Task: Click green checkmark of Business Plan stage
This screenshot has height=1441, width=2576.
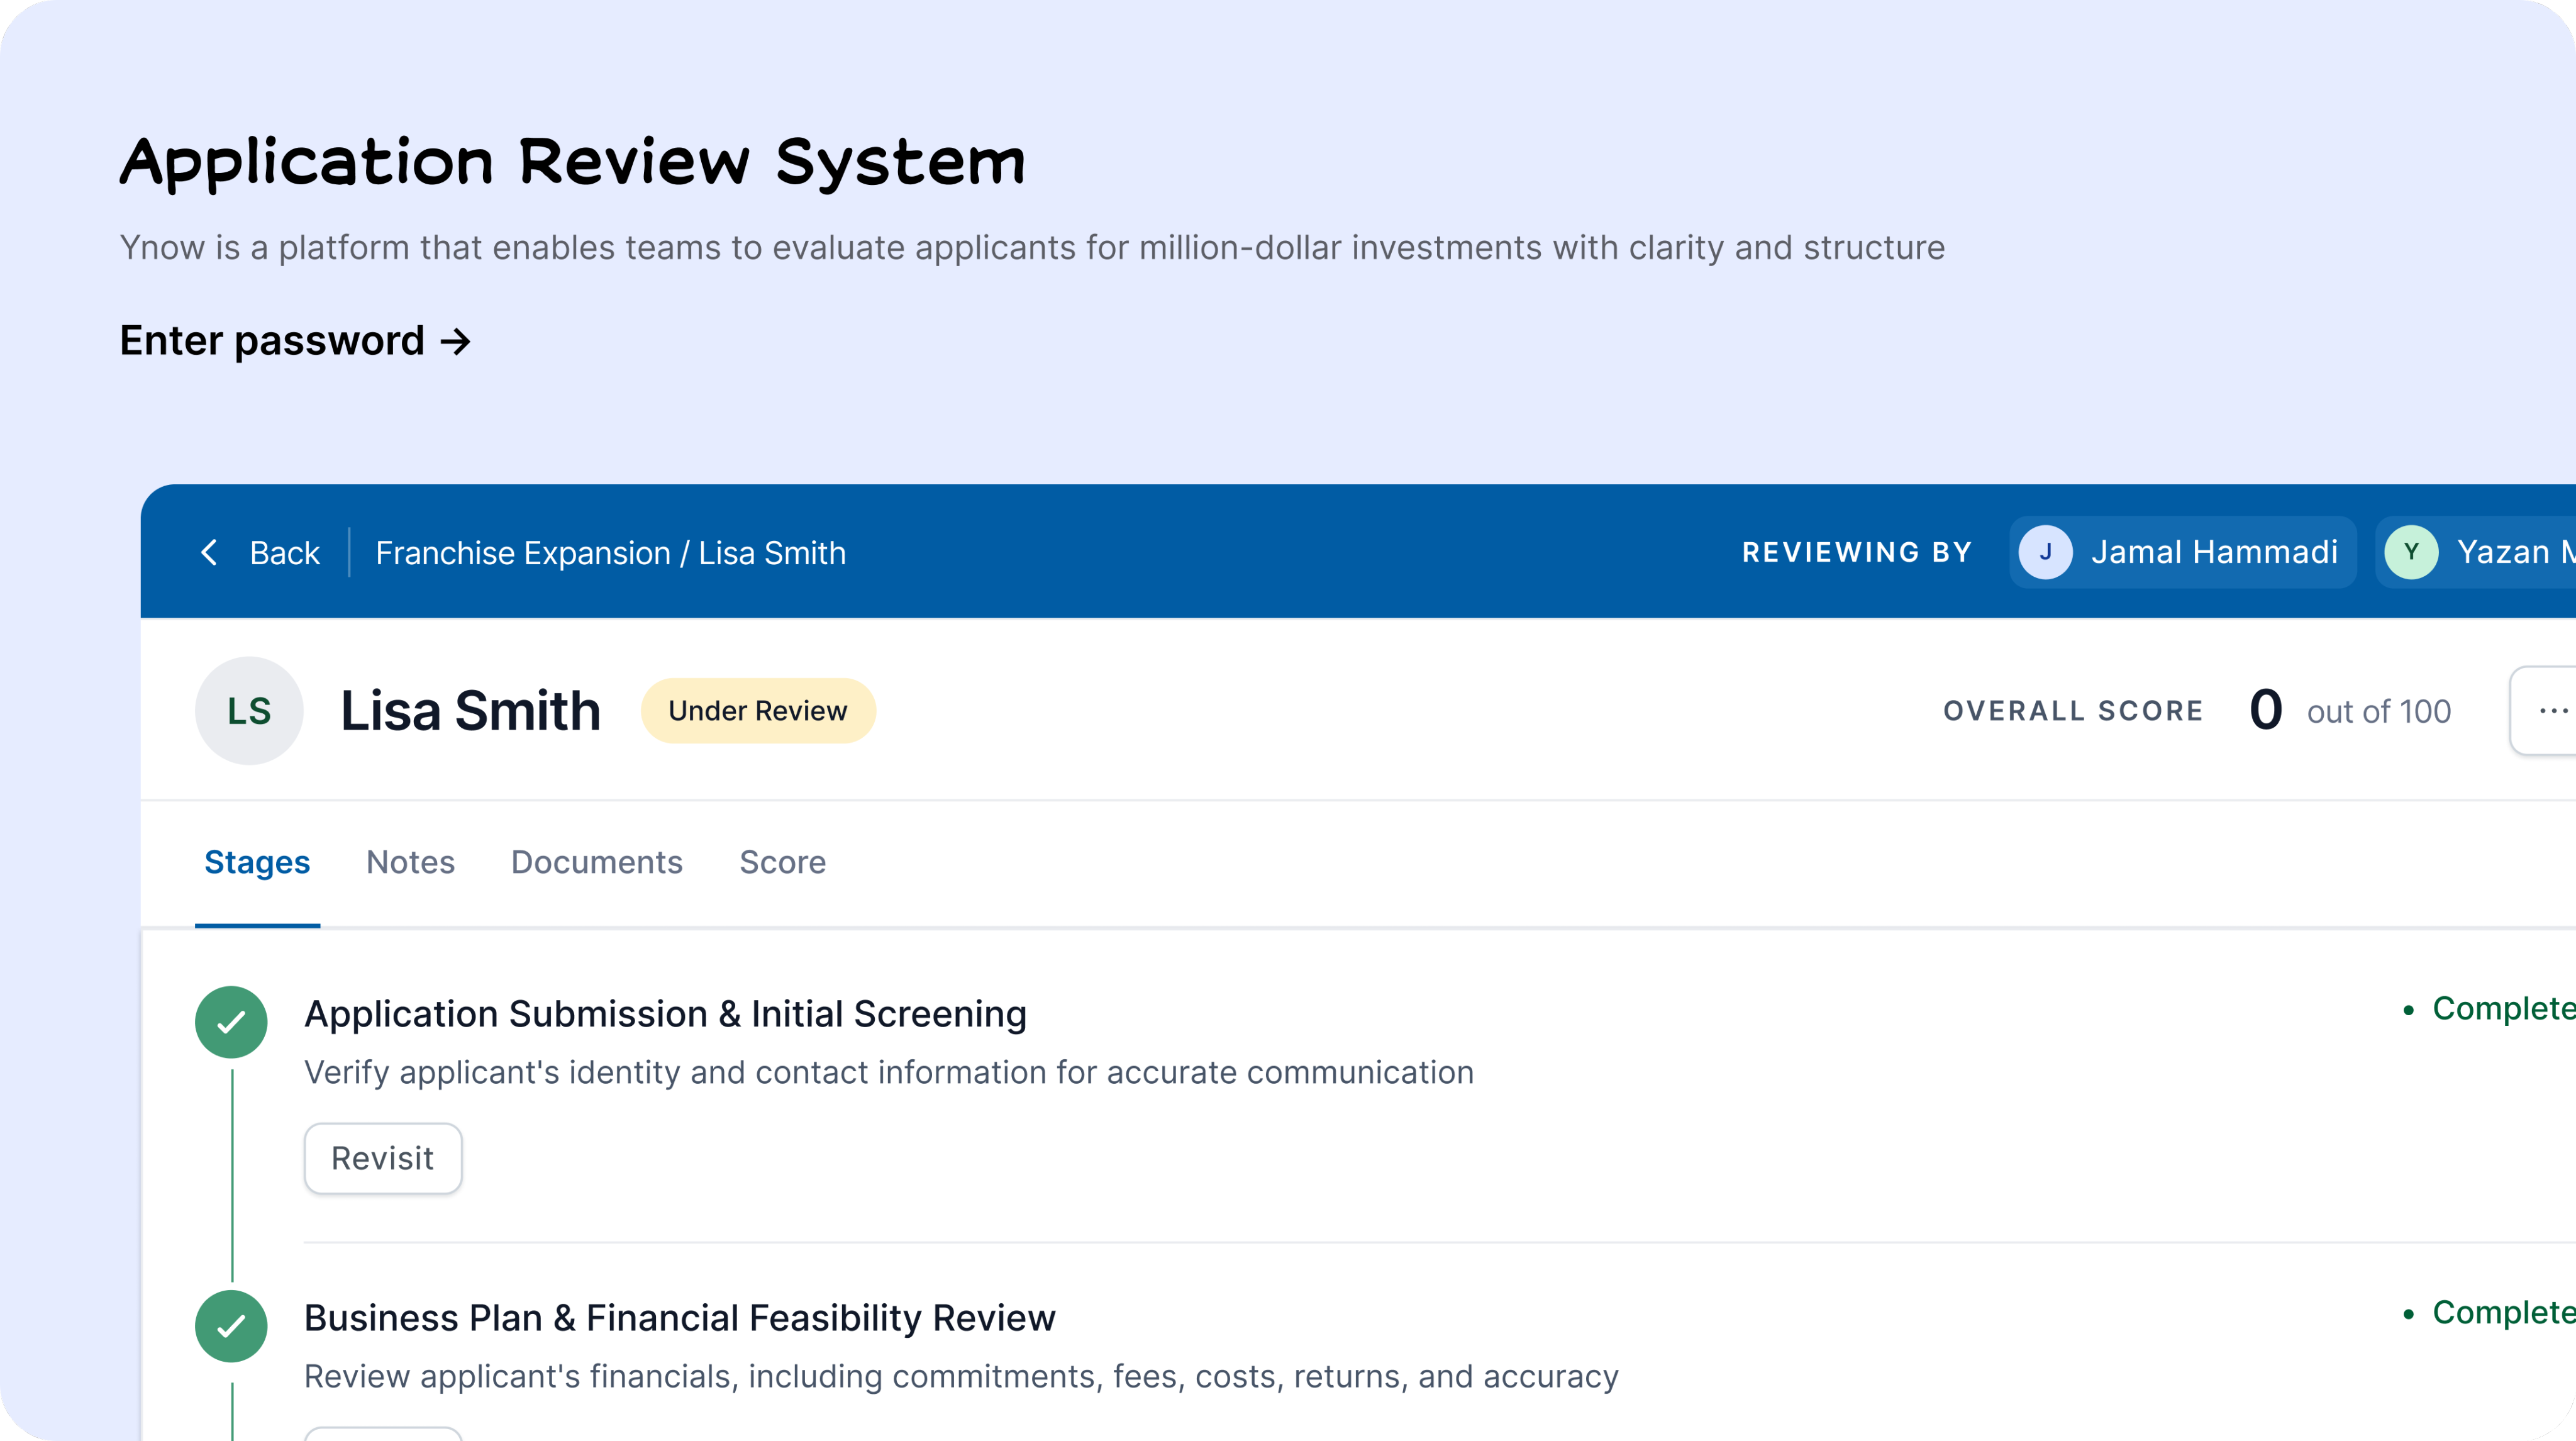Action: (231, 1326)
